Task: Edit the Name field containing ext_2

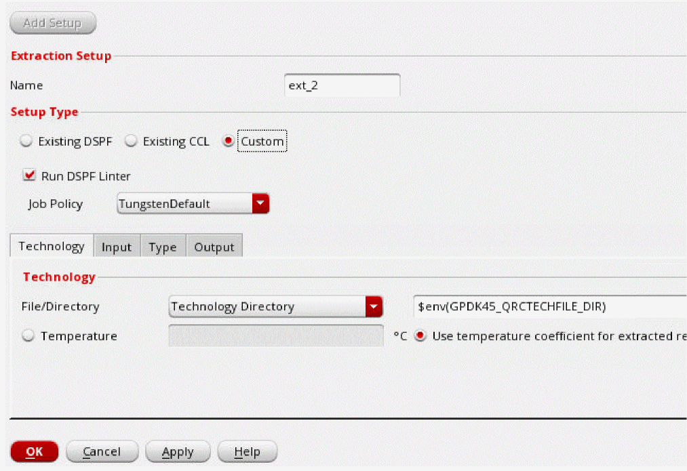Action: pyautogui.click(x=342, y=85)
